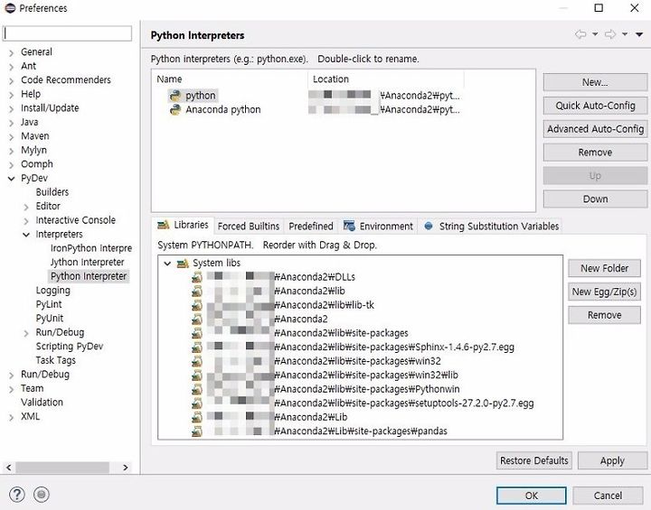
Task: Expand the General preferences node
Action: (x=11, y=52)
